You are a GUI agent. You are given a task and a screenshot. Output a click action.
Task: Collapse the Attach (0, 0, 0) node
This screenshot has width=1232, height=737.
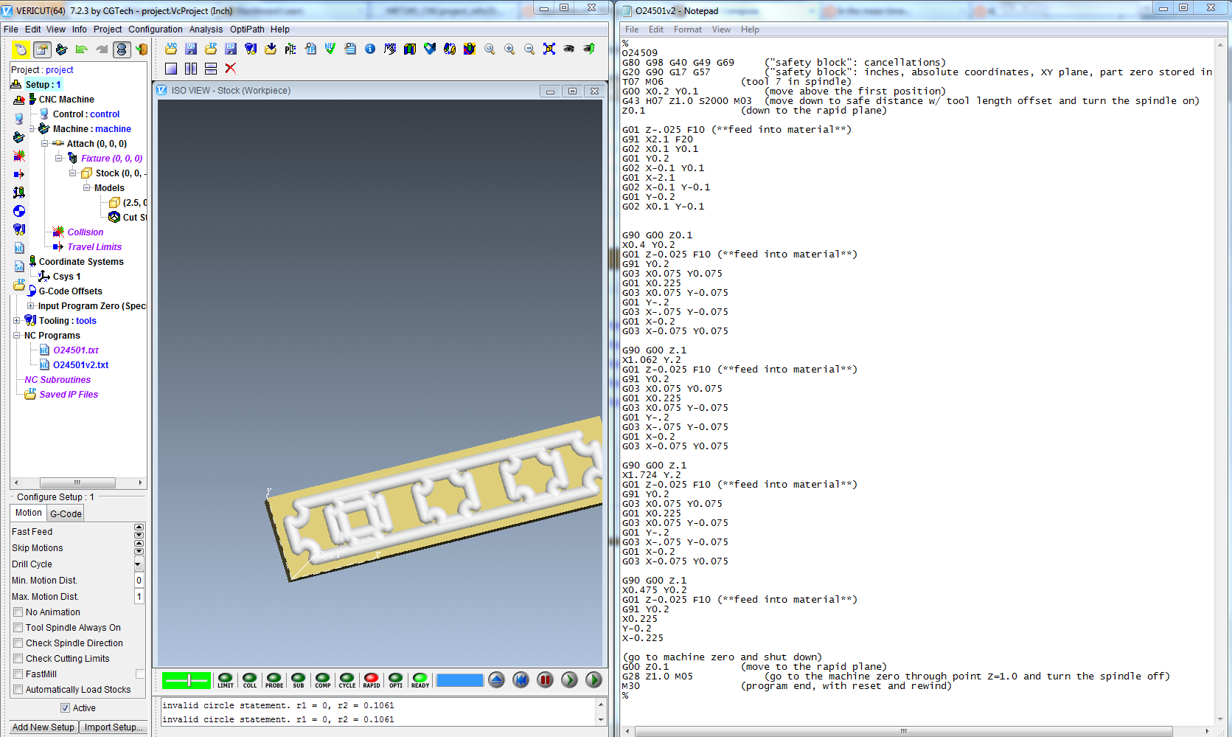tap(45, 144)
